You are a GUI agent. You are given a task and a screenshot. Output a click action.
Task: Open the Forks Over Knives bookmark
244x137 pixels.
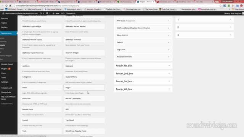(x=168, y=9)
